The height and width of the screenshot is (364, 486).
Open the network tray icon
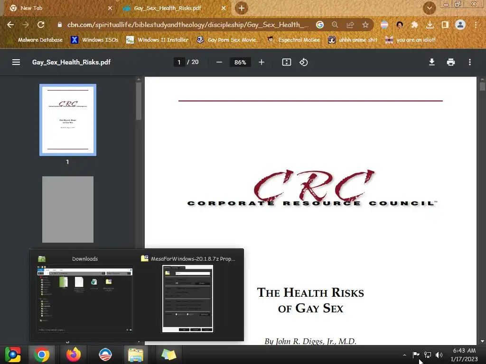428,355
